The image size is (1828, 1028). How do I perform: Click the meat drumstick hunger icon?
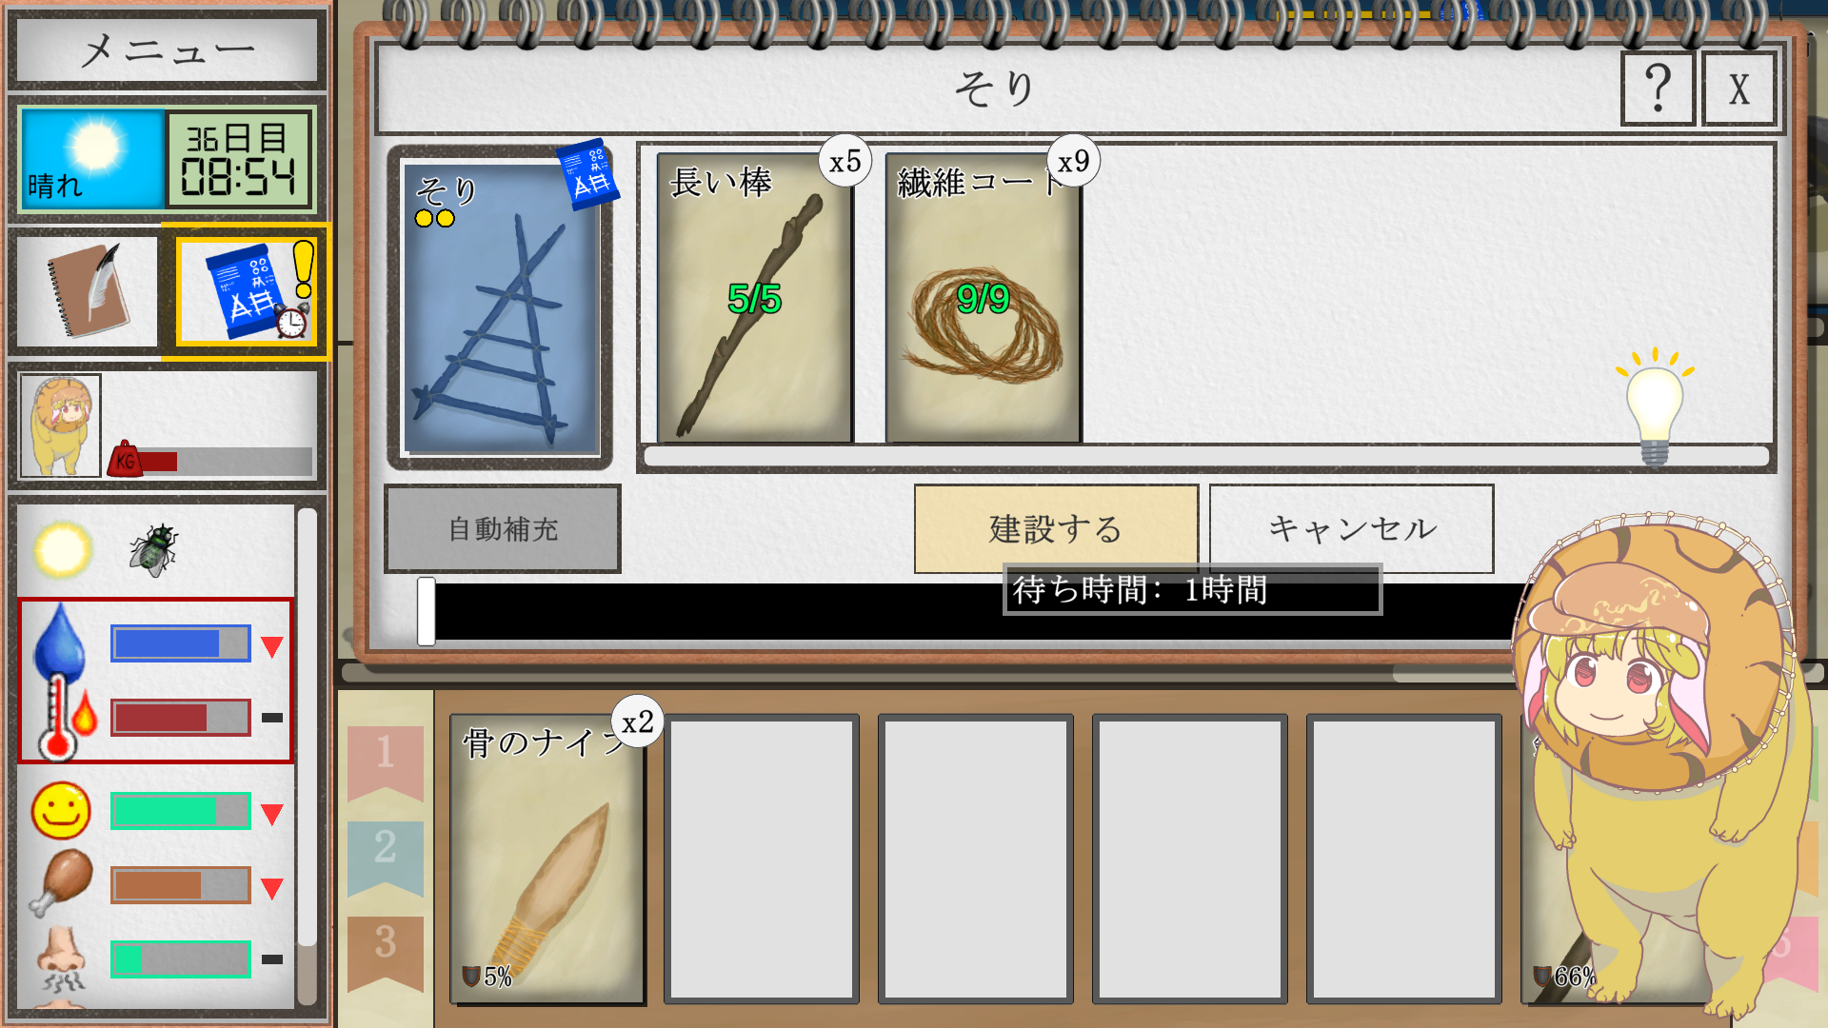[62, 883]
